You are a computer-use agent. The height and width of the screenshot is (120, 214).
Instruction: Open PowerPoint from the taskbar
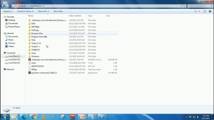82,117
